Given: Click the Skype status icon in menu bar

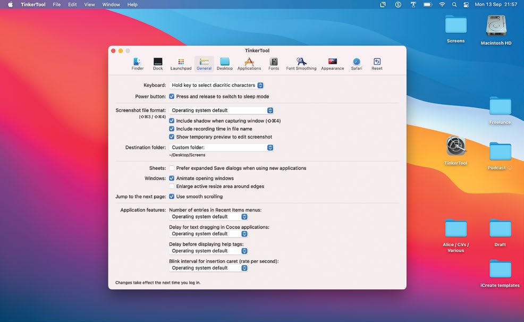Looking at the screenshot, I should pyautogui.click(x=398, y=4).
